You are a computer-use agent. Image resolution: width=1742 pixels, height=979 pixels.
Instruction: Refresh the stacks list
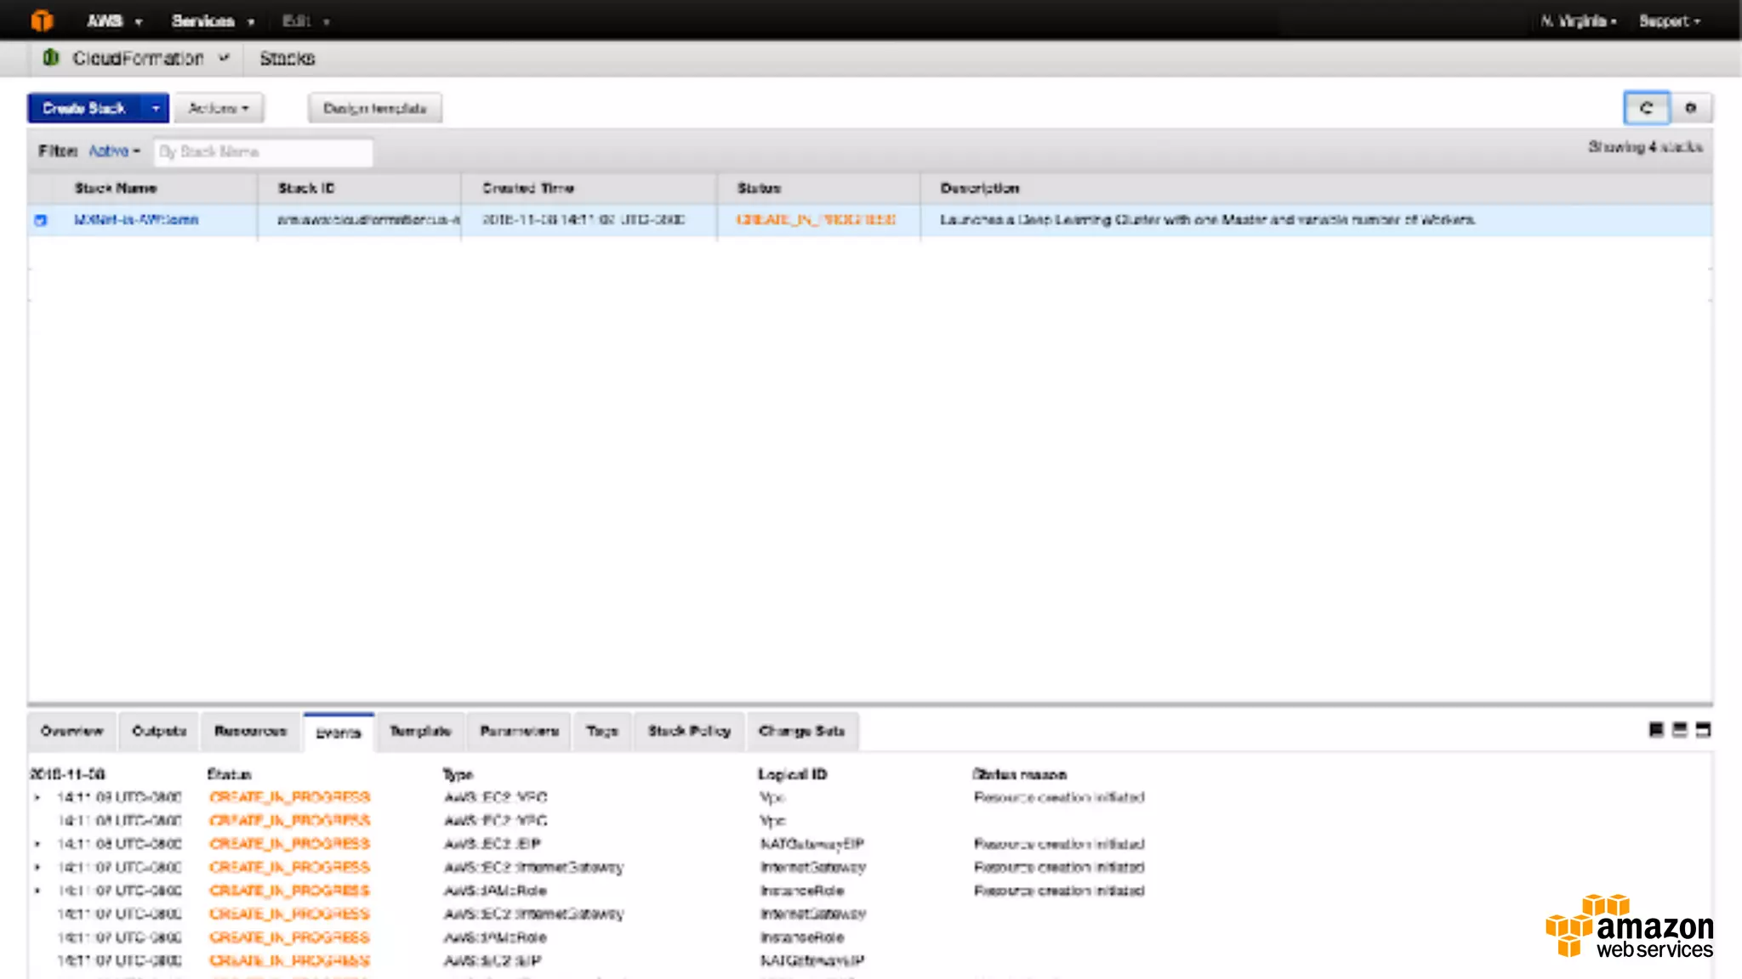(x=1646, y=108)
